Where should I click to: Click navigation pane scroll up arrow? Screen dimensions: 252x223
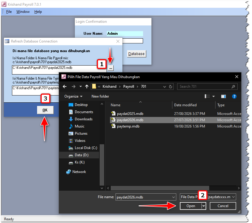coord(102,104)
